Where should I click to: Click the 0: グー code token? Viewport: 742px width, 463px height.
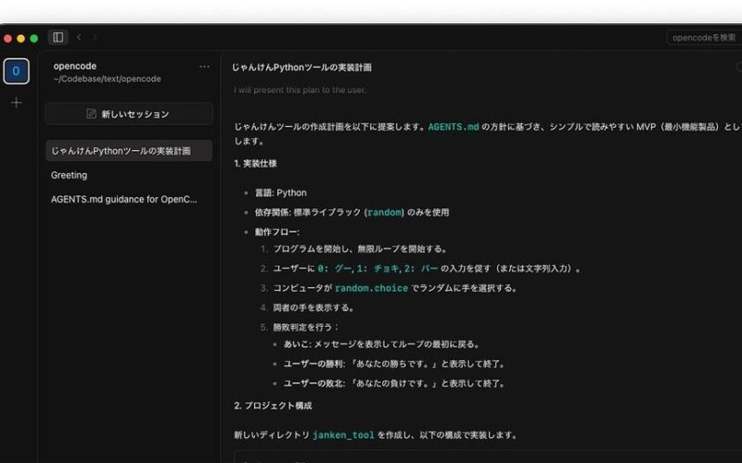pos(335,269)
